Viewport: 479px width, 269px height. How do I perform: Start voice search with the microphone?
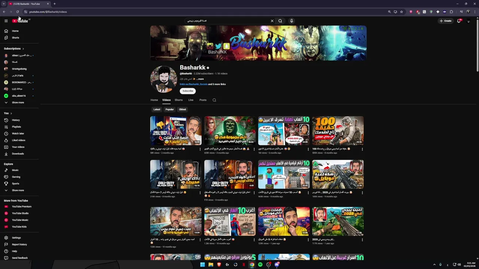click(x=292, y=21)
